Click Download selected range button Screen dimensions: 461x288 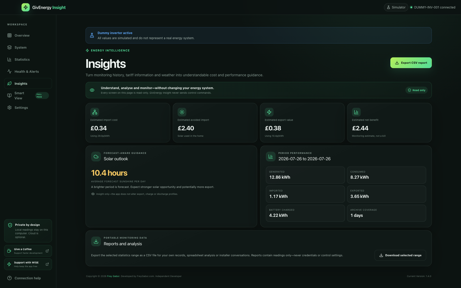[400, 255]
